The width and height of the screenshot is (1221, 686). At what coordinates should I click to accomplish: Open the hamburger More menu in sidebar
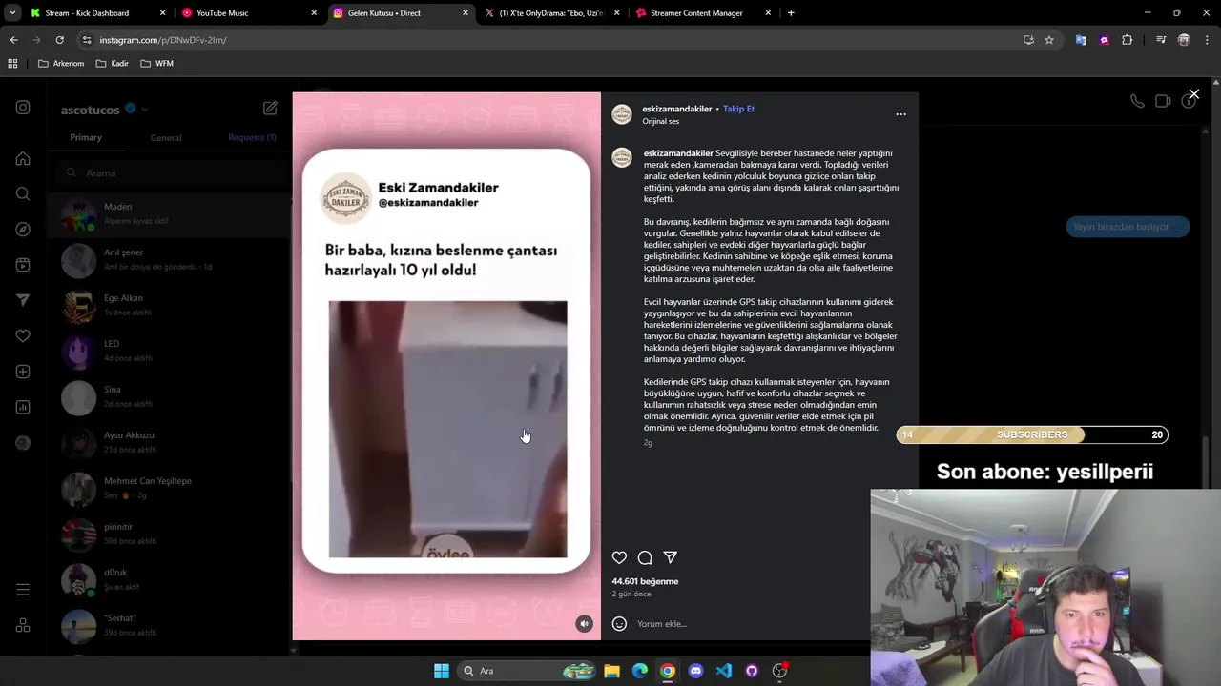23,590
